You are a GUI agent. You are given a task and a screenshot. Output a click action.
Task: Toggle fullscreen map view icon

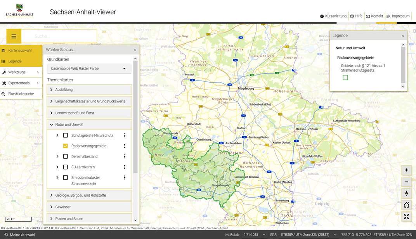point(406,216)
